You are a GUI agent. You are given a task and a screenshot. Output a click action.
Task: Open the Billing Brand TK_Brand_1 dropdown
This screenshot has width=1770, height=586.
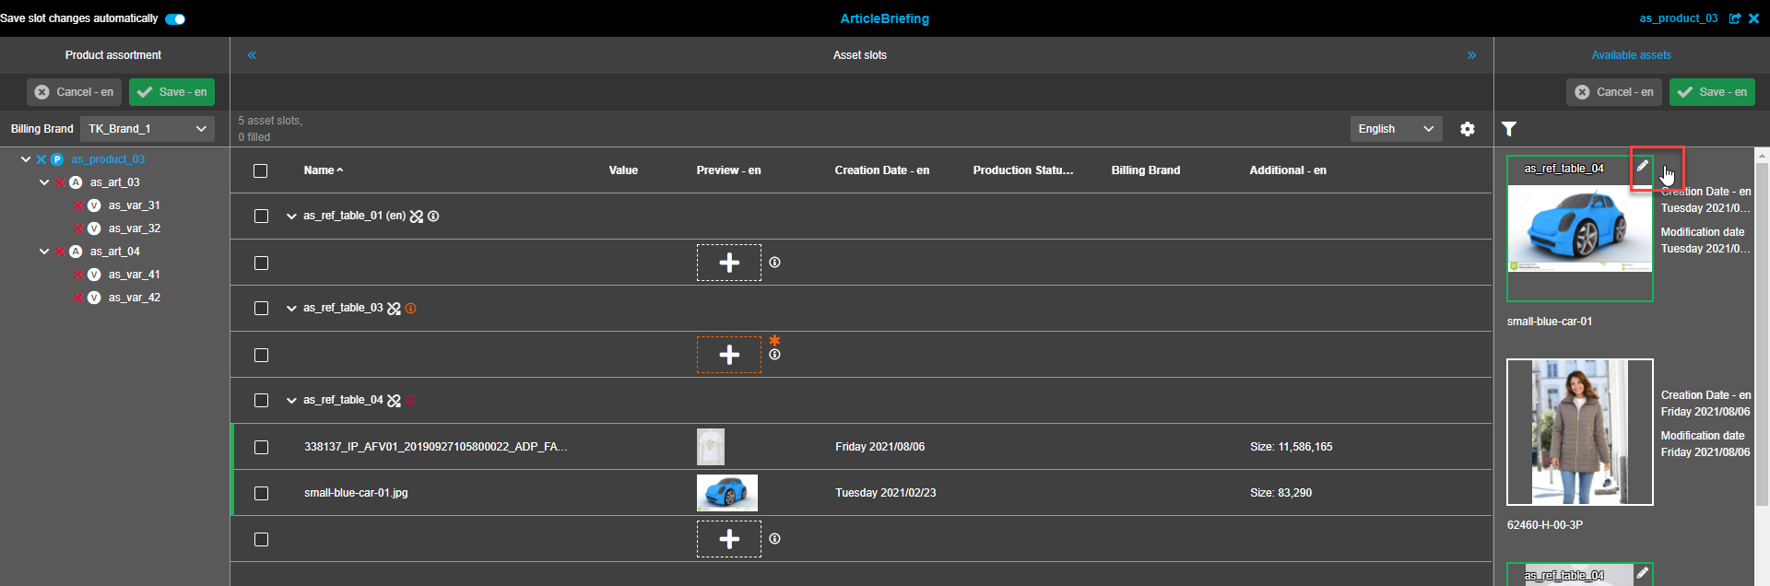click(x=147, y=129)
